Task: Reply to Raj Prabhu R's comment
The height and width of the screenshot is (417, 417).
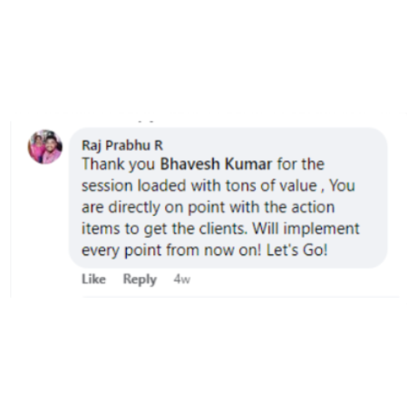Action: [x=140, y=279]
